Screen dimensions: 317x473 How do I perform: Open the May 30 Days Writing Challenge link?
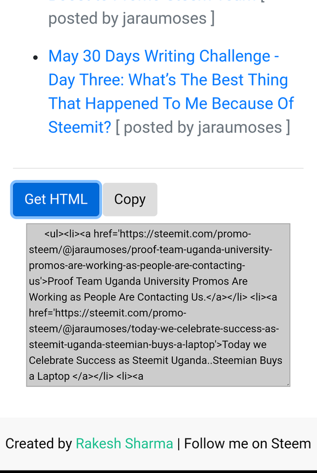(x=163, y=56)
